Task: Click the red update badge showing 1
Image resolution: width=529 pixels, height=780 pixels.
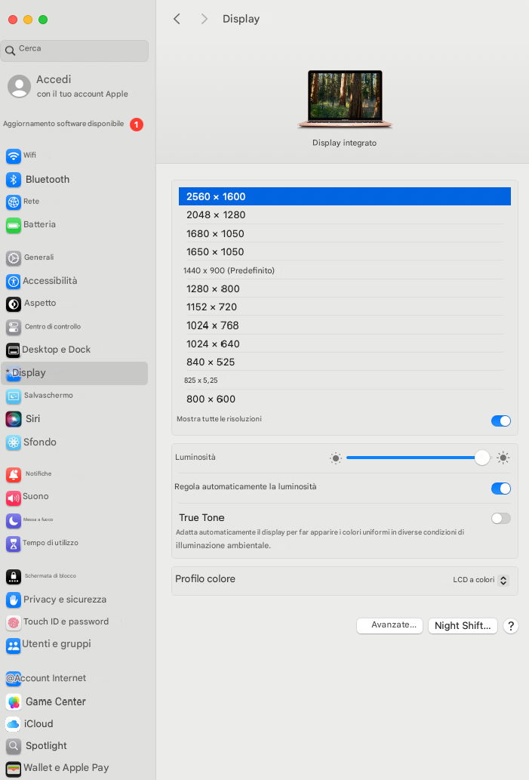Action: [x=137, y=125]
